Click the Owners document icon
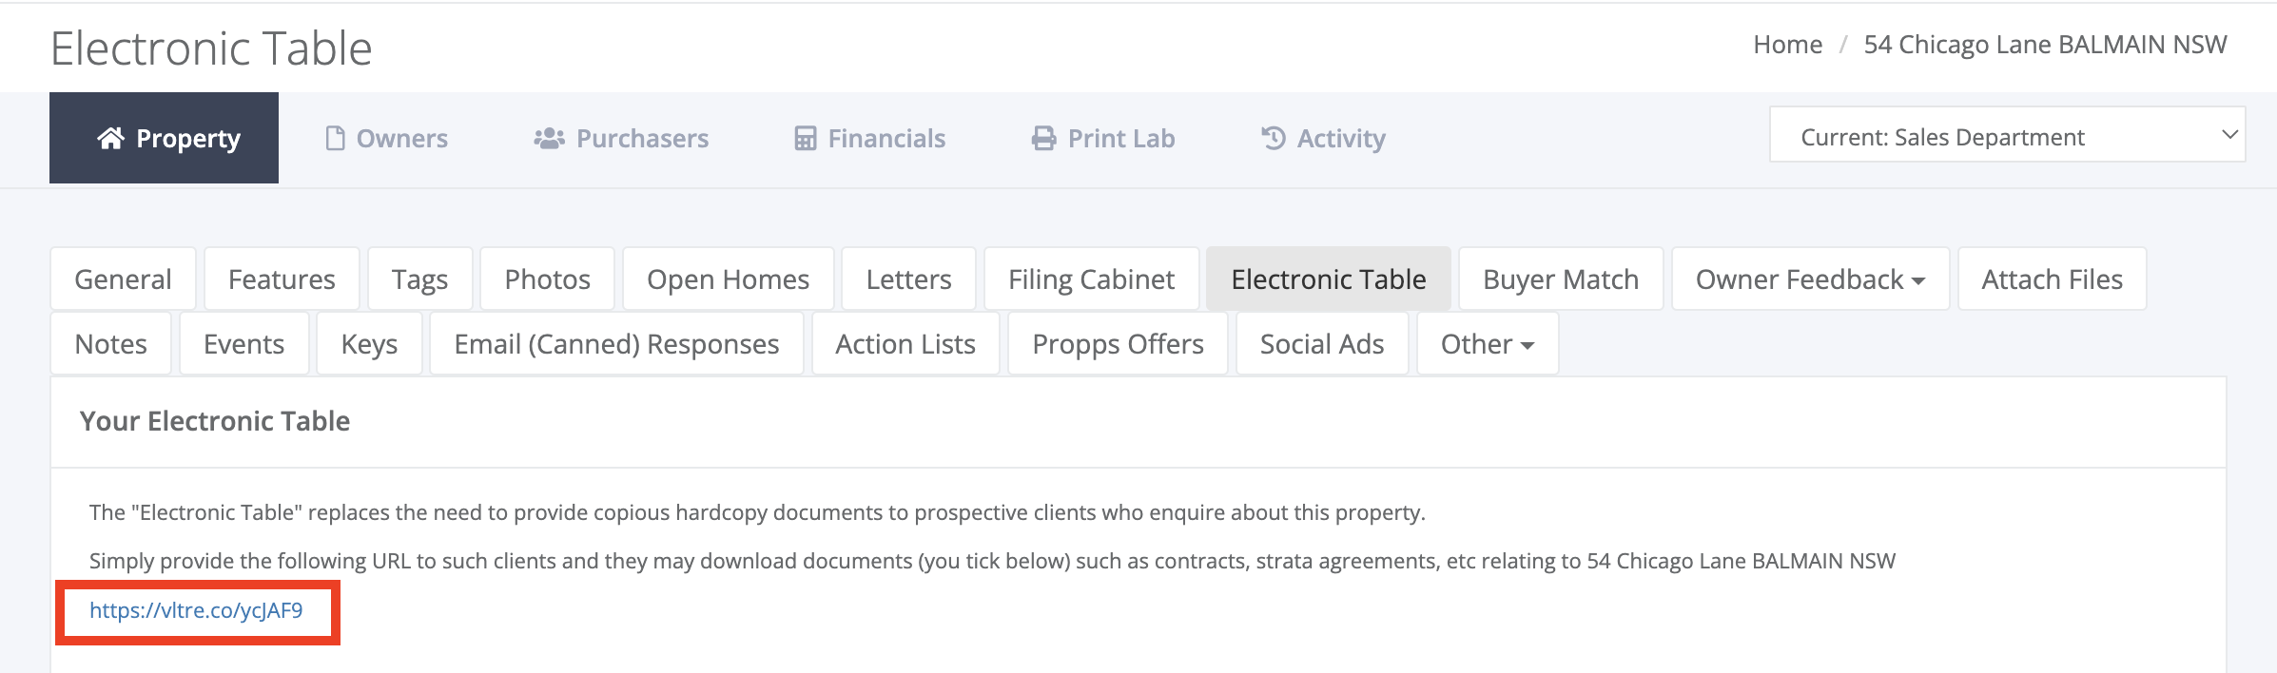 pos(335,139)
